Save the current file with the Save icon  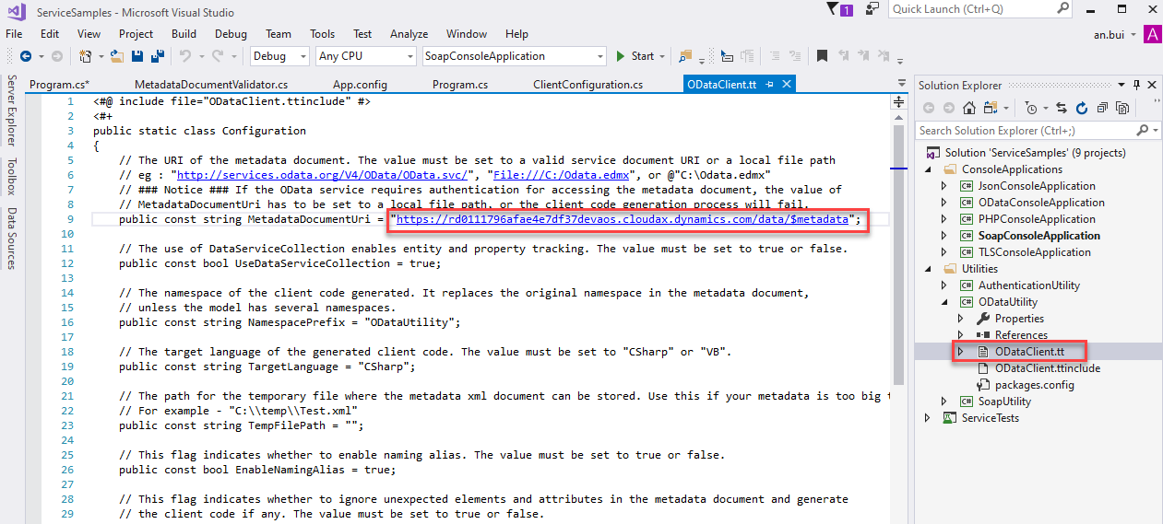(x=136, y=56)
